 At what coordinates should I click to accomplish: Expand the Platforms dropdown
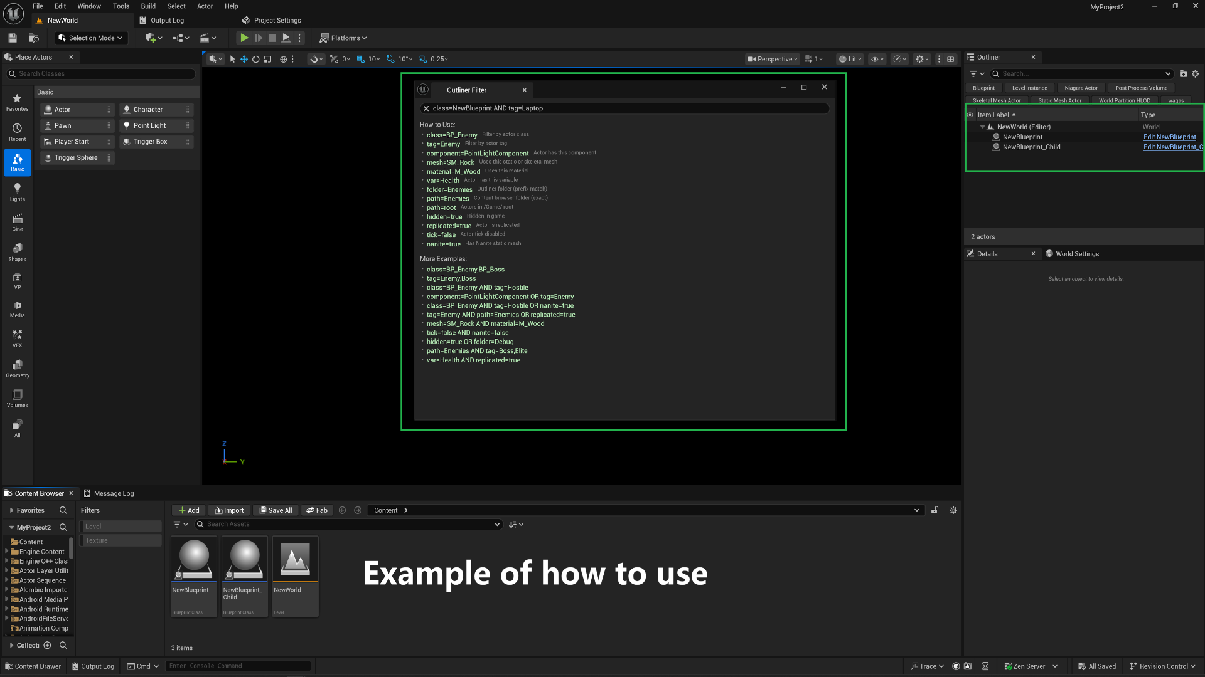(x=343, y=38)
